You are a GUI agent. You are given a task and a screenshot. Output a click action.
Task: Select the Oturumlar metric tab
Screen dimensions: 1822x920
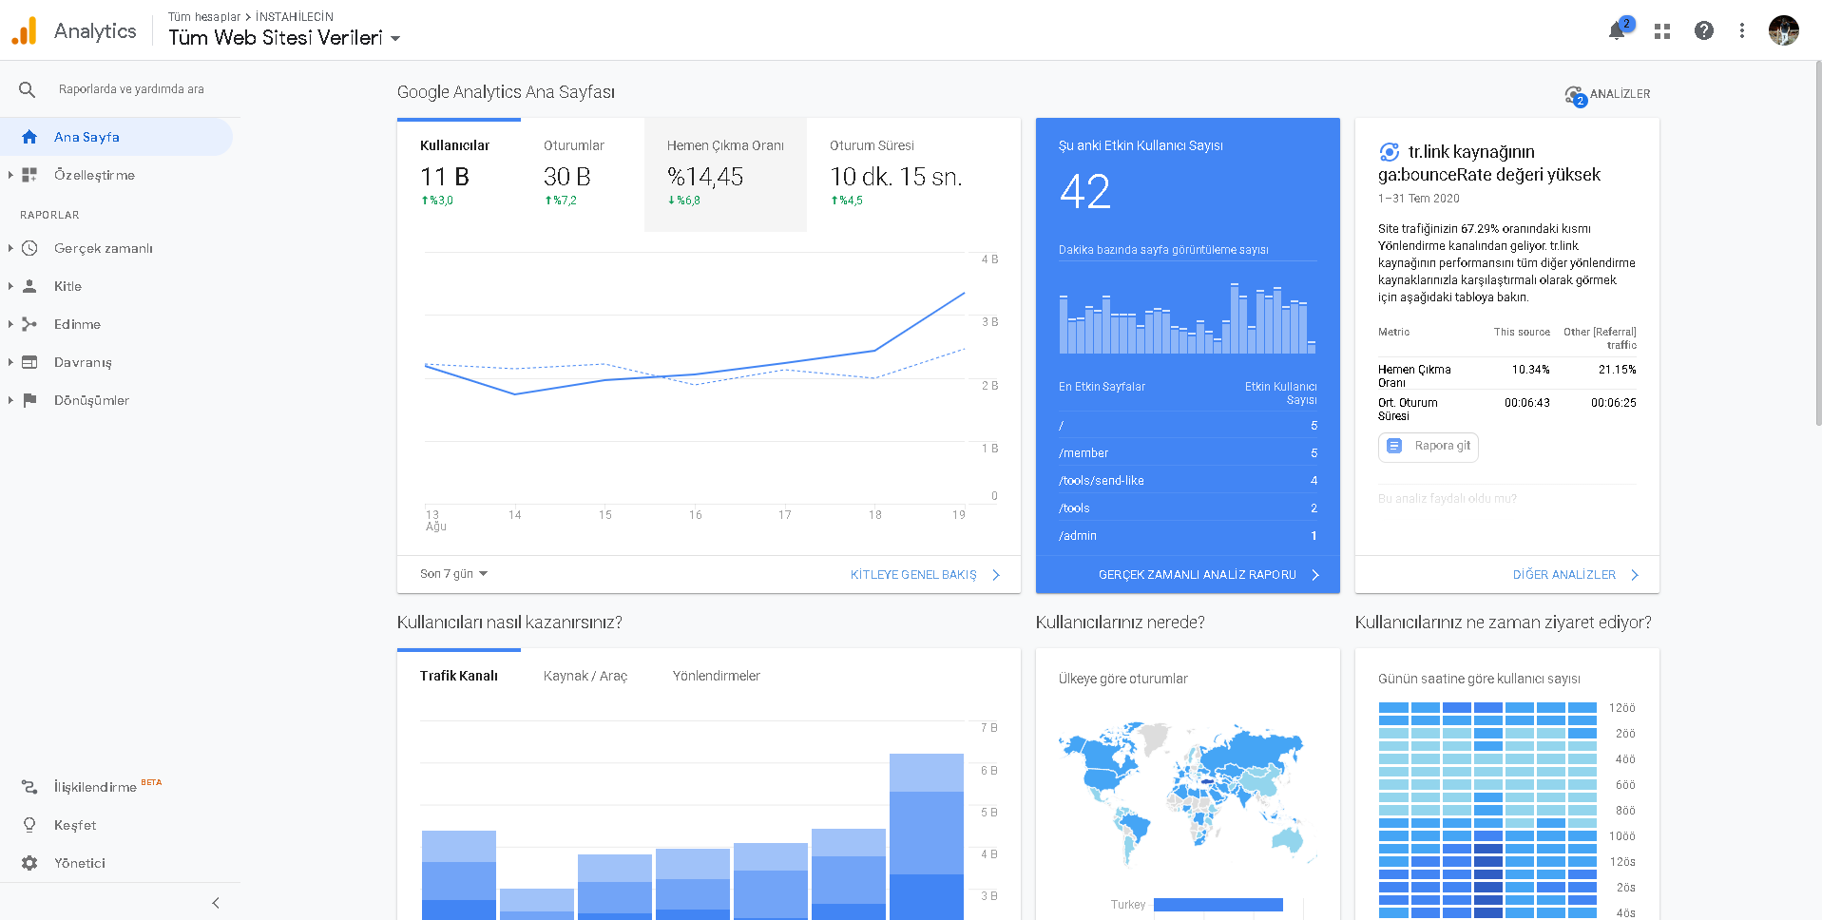pos(583,175)
